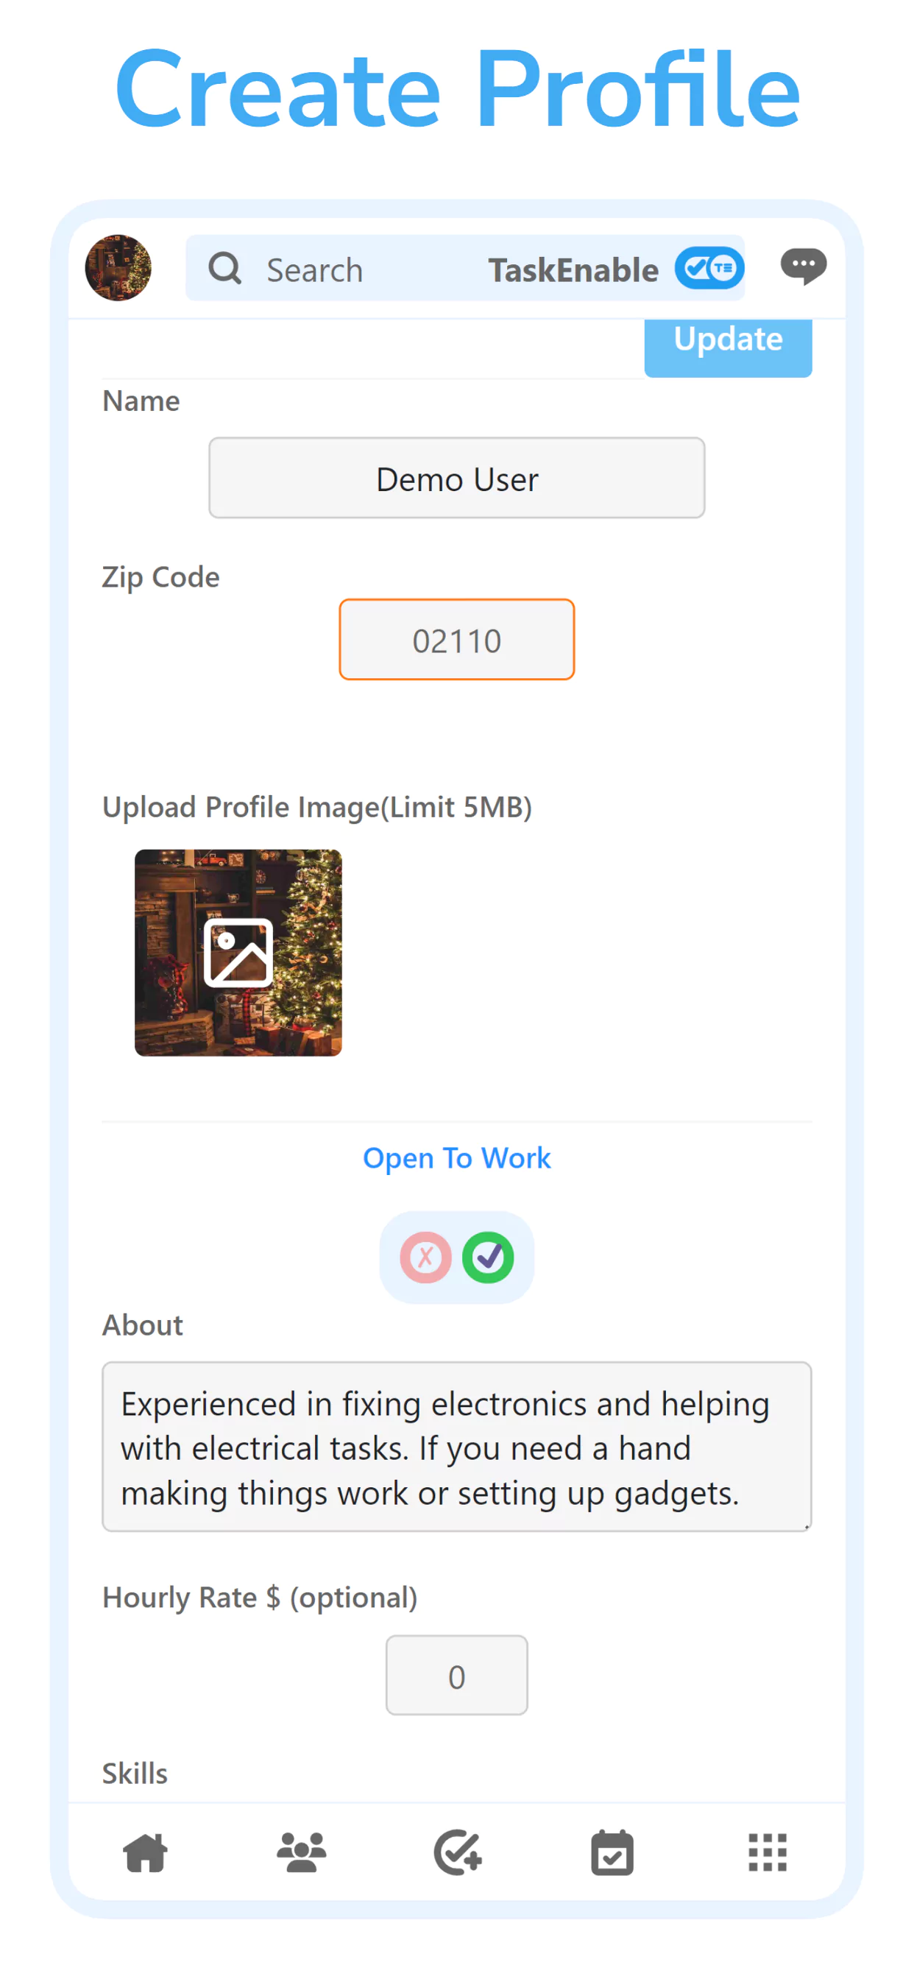Open the chat messages bubble icon

tap(803, 267)
